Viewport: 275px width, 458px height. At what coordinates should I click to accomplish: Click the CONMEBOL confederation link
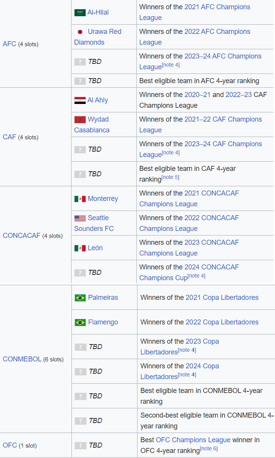click(22, 359)
